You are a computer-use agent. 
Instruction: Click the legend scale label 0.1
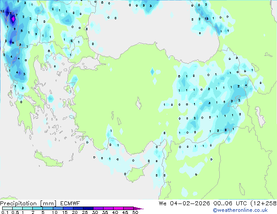(5, 212)
